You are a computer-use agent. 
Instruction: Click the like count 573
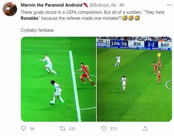(x=113, y=129)
